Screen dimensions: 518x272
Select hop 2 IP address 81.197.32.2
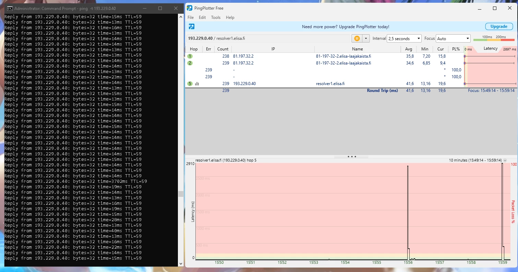[x=243, y=63]
